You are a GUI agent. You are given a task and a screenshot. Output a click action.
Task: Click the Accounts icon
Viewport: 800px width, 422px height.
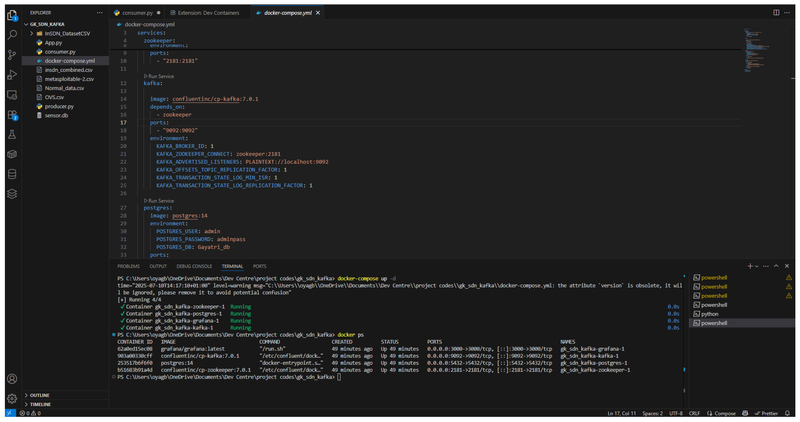(12, 379)
